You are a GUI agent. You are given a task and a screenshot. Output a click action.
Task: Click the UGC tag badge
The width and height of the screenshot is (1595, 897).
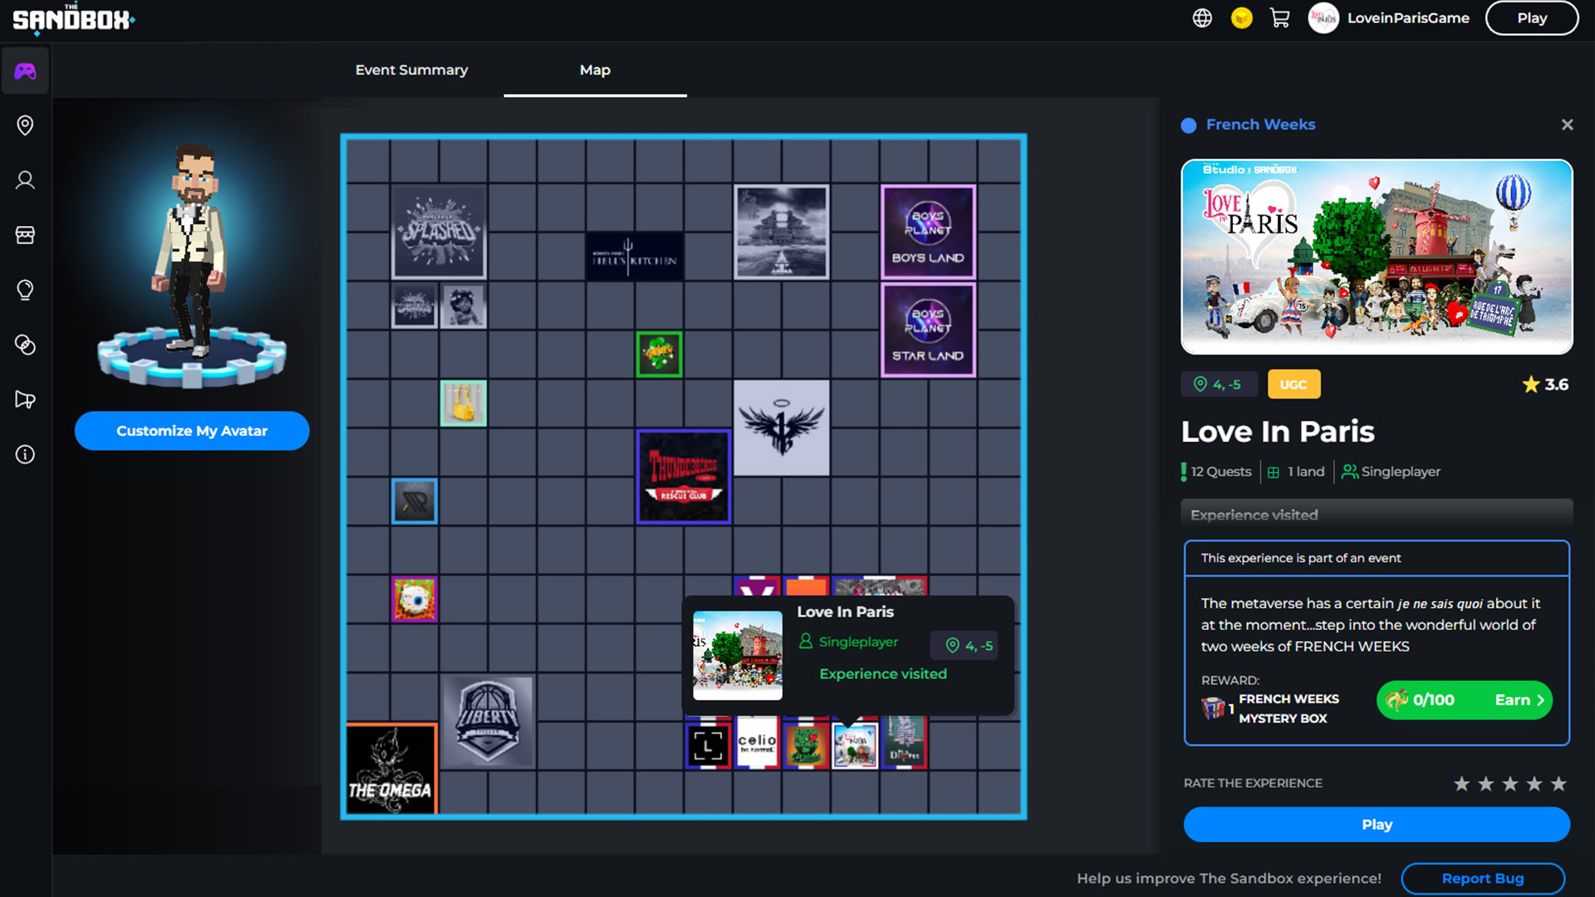click(1293, 385)
